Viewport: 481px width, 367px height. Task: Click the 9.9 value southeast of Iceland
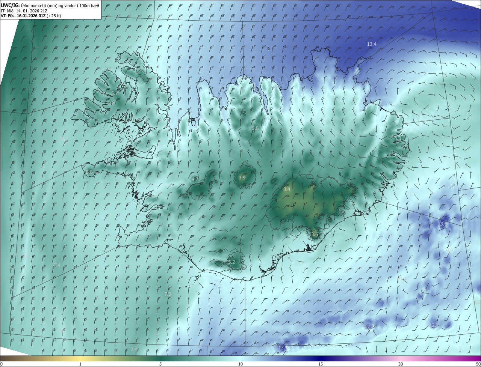(x=449, y=250)
